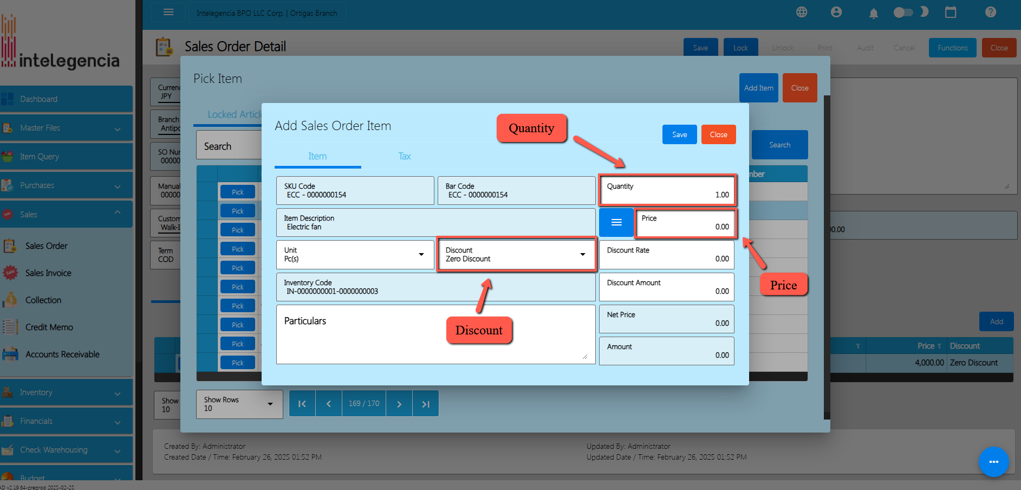Open the chat bubble floating button

[993, 461]
